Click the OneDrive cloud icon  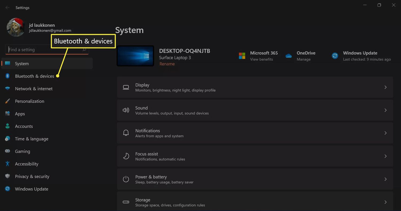288,56
